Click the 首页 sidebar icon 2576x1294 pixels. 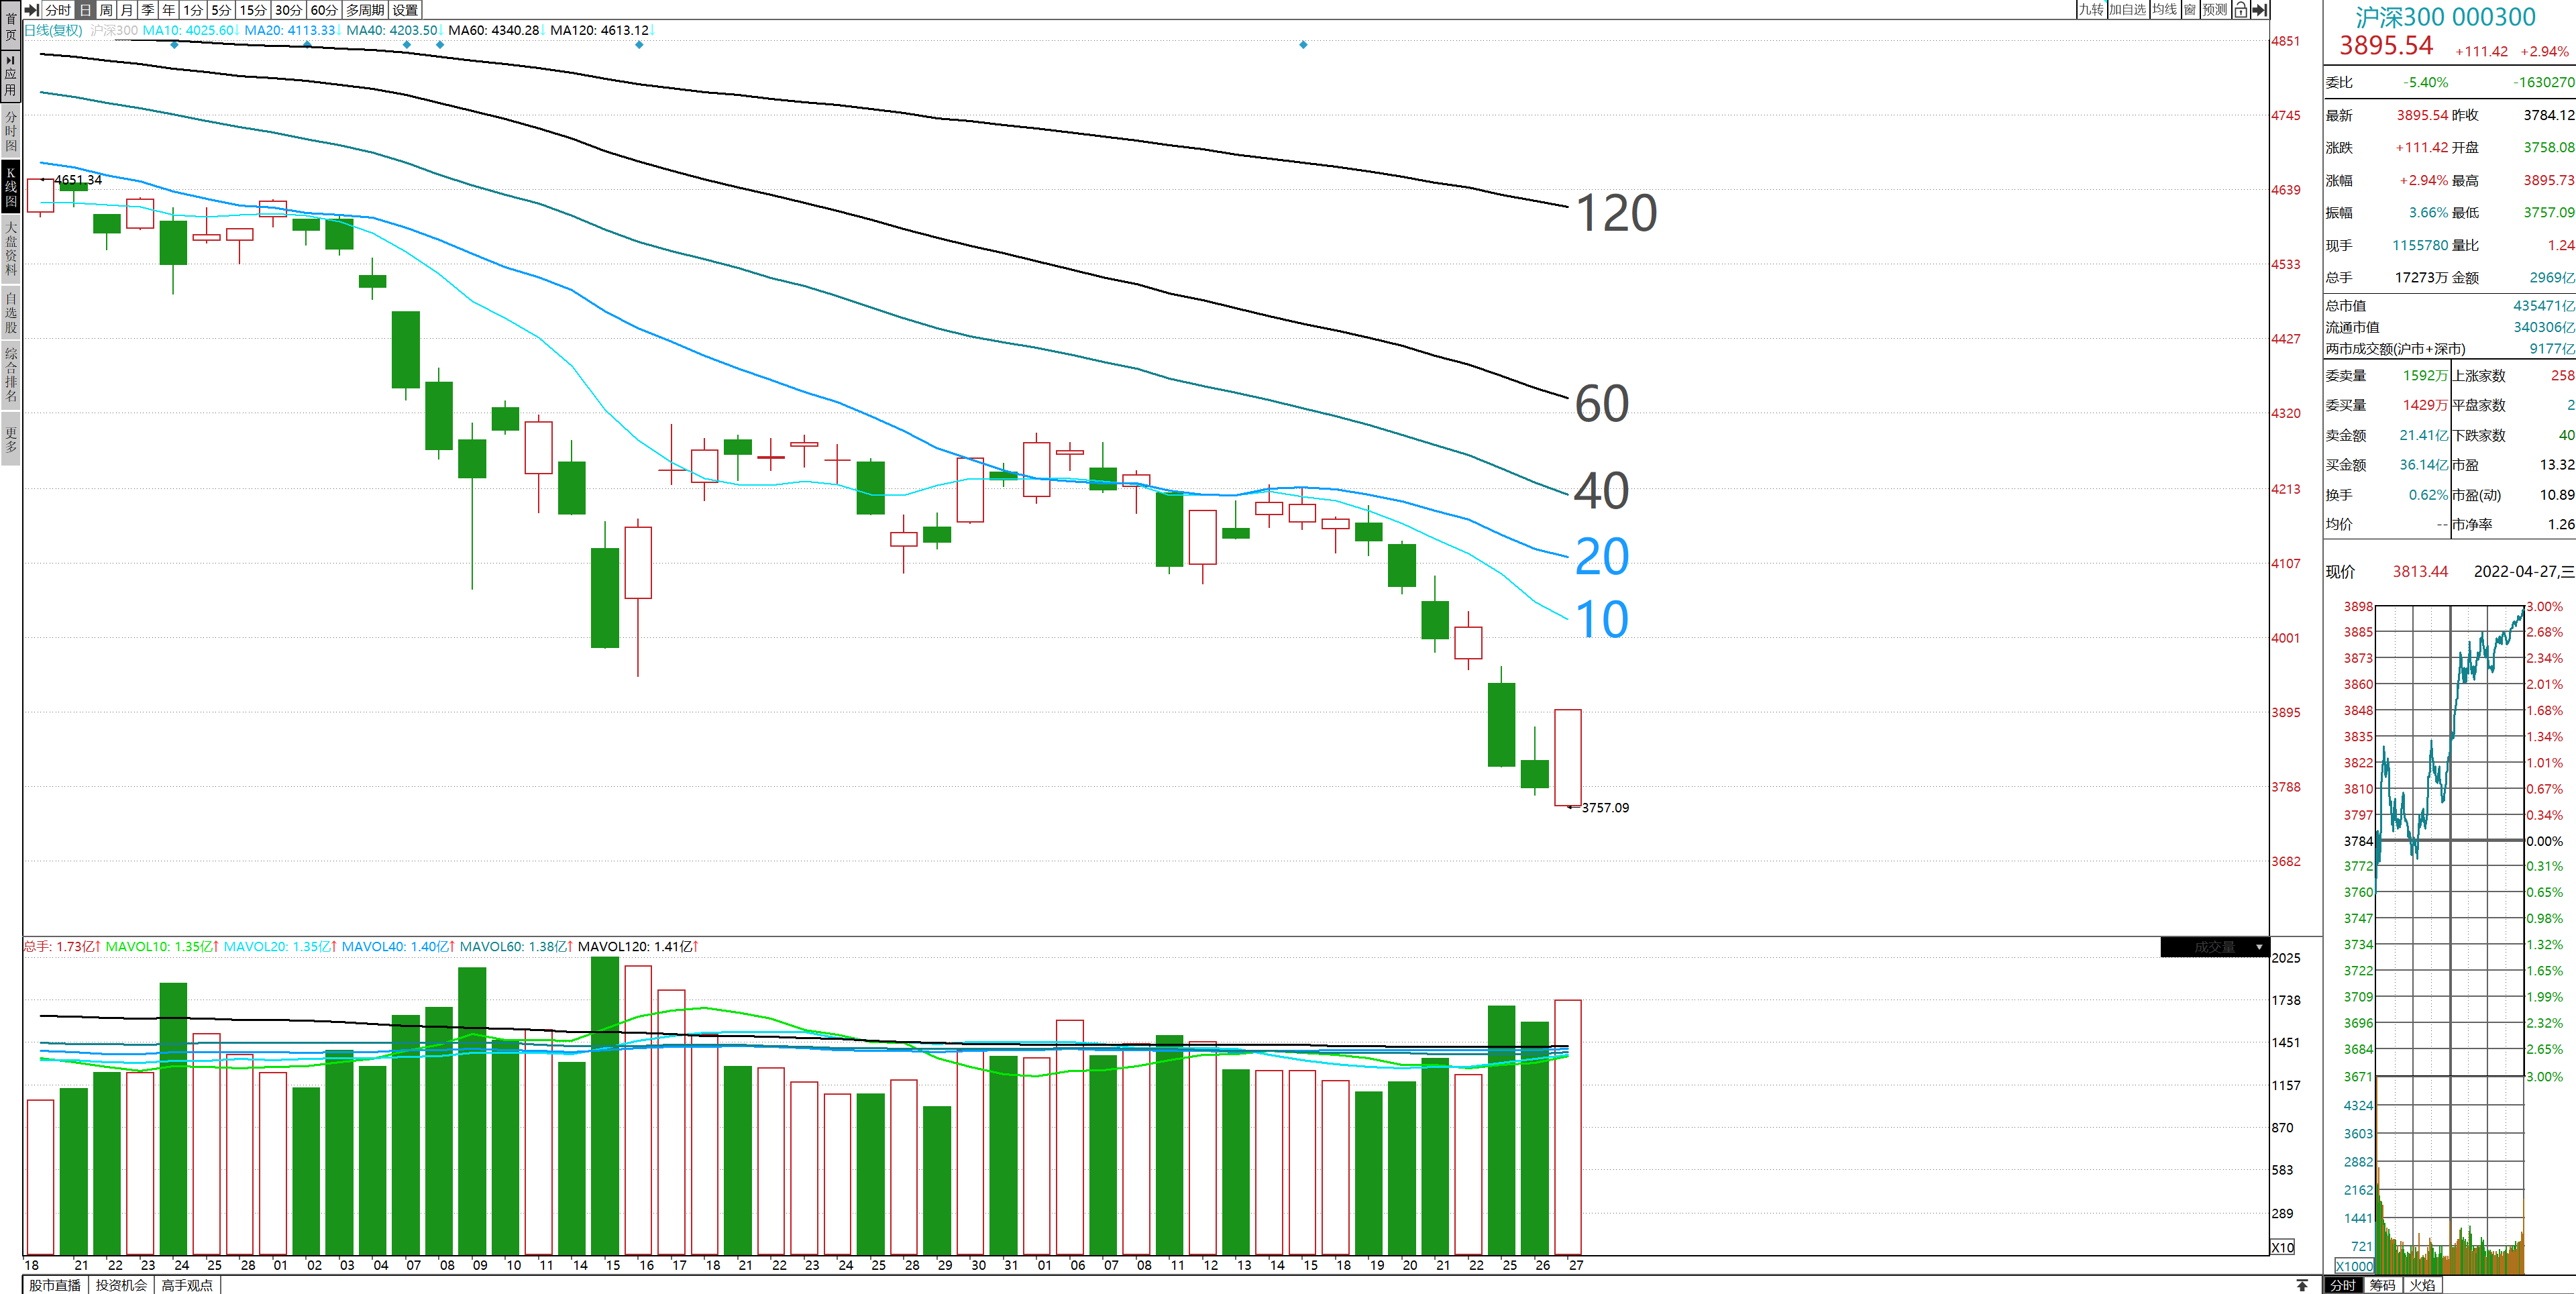pos(10,26)
